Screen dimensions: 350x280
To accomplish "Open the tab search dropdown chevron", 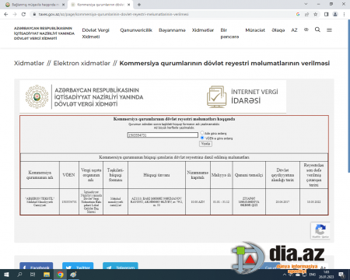I will [306, 4].
